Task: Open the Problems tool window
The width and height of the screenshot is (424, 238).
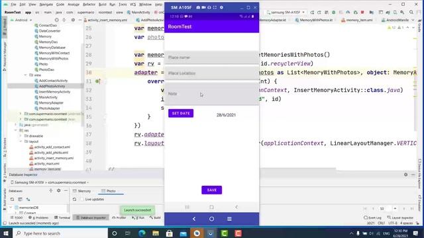Action: pyautogui.click(x=38, y=218)
